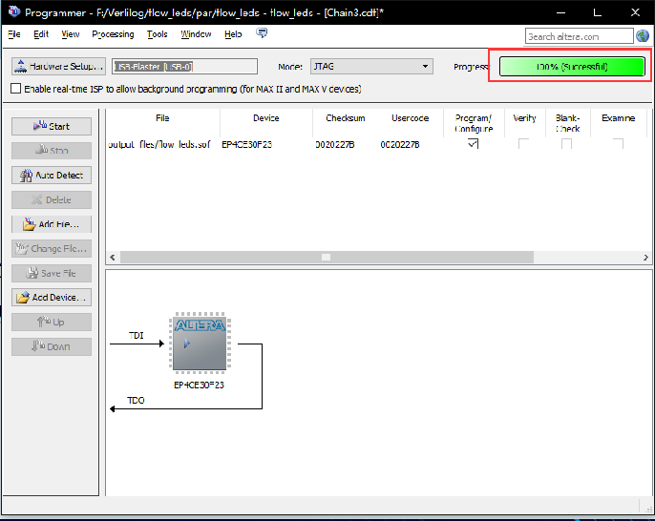Open the Processing menu
655x521 pixels.
pos(113,34)
